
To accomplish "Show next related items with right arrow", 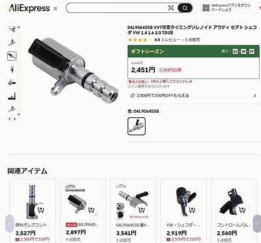I will coord(257,223).
